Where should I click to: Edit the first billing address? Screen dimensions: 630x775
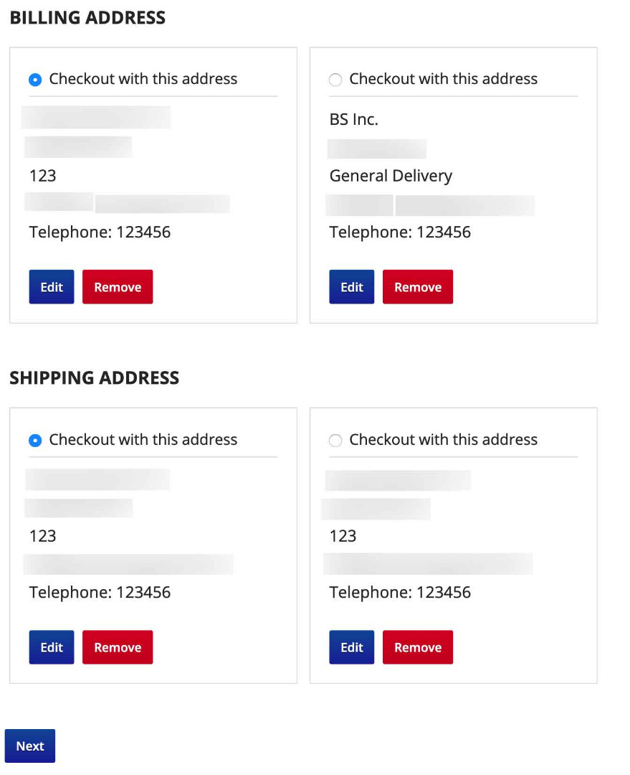(52, 287)
